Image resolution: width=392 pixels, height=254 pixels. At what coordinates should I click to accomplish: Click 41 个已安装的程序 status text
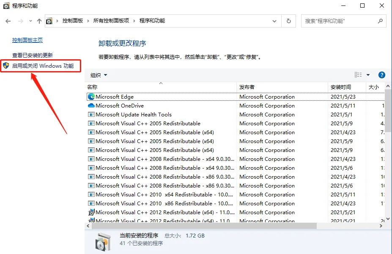click(x=141, y=243)
